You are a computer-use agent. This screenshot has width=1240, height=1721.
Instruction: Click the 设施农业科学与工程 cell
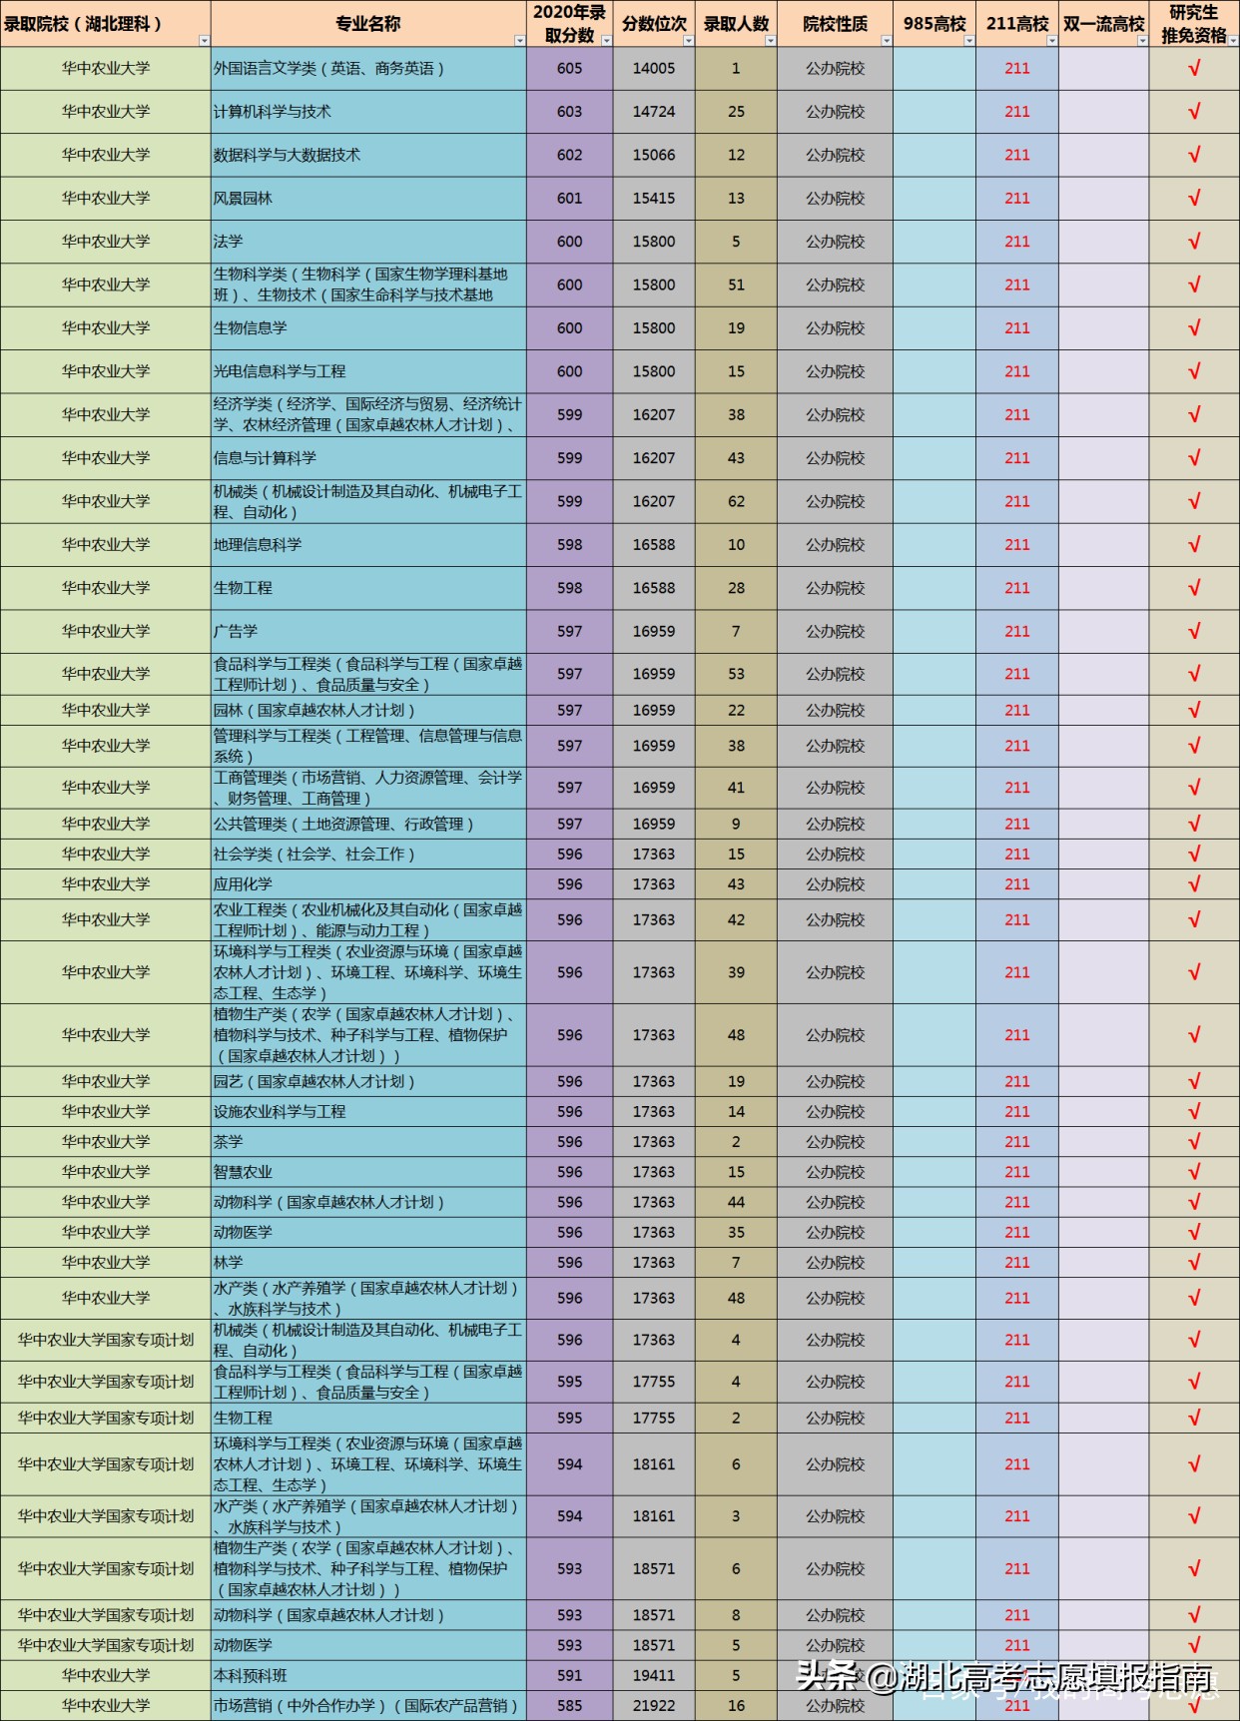point(368,1112)
